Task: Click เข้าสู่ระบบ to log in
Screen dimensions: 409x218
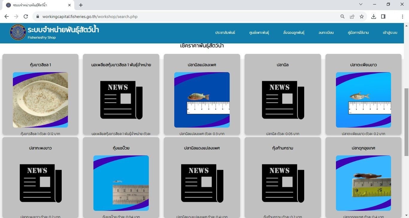Action: tap(390, 33)
